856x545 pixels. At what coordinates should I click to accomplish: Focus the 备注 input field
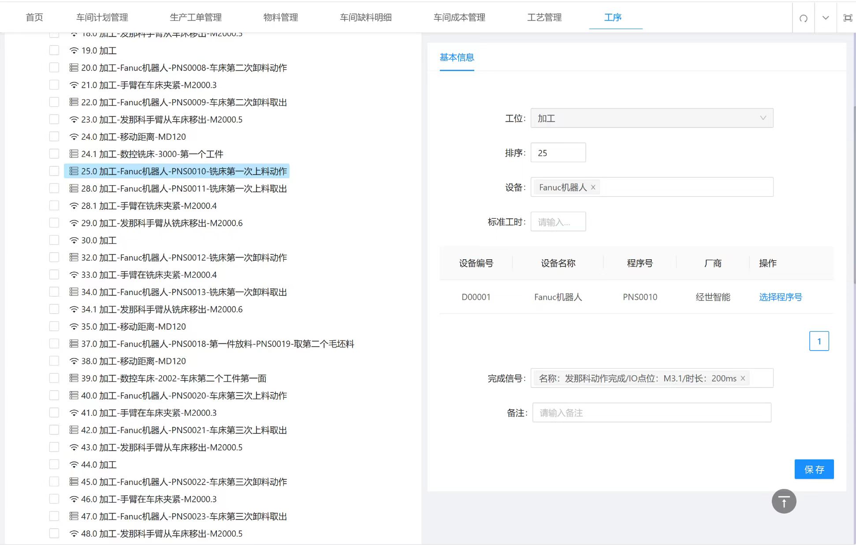651,412
